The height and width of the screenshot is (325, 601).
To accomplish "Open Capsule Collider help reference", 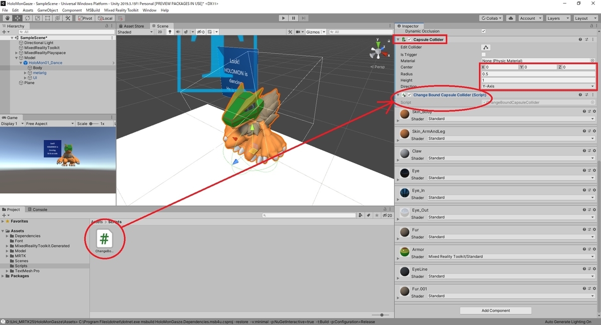I will point(580,39).
